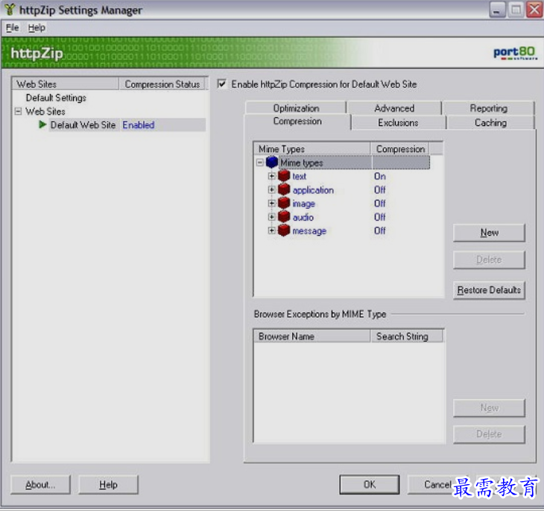Click the Compression column header in the Mime Types list
Image resolution: width=544 pixels, height=511 pixels.
[400, 148]
